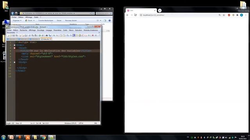
Task: Collapse the head fold marker on line 3
Action: click(x=14, y=48)
